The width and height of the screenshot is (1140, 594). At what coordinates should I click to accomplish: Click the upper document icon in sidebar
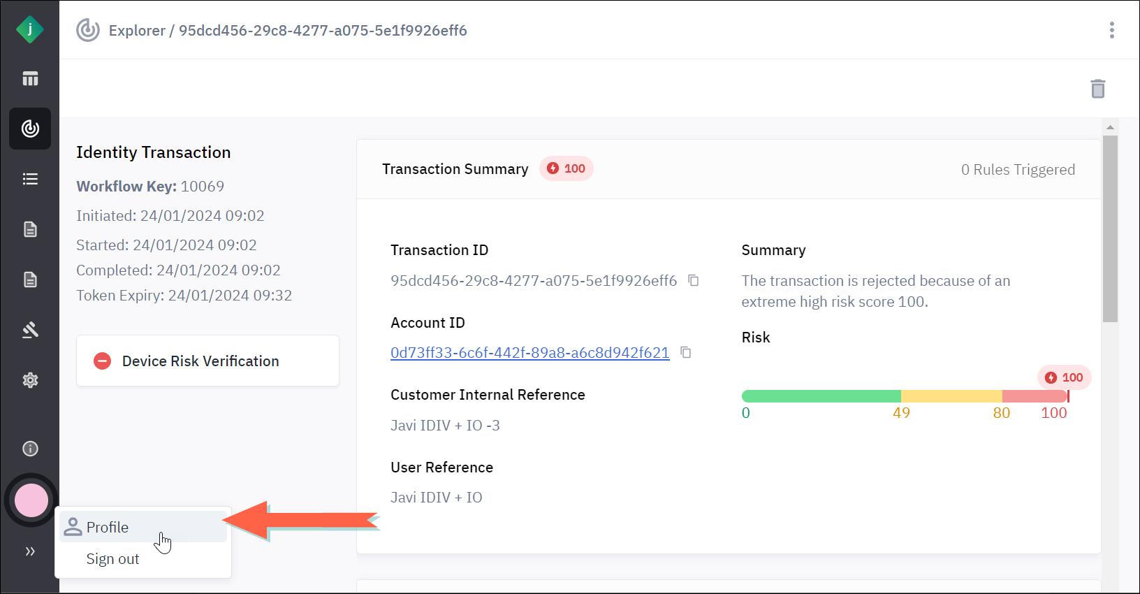30,229
